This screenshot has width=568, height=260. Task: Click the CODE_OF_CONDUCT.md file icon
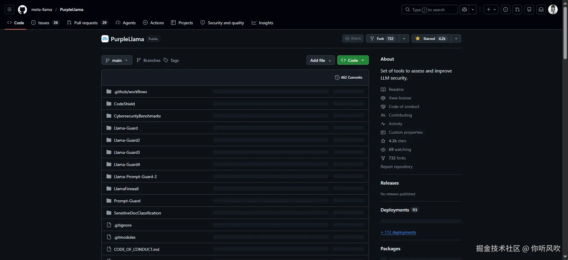[109, 249]
